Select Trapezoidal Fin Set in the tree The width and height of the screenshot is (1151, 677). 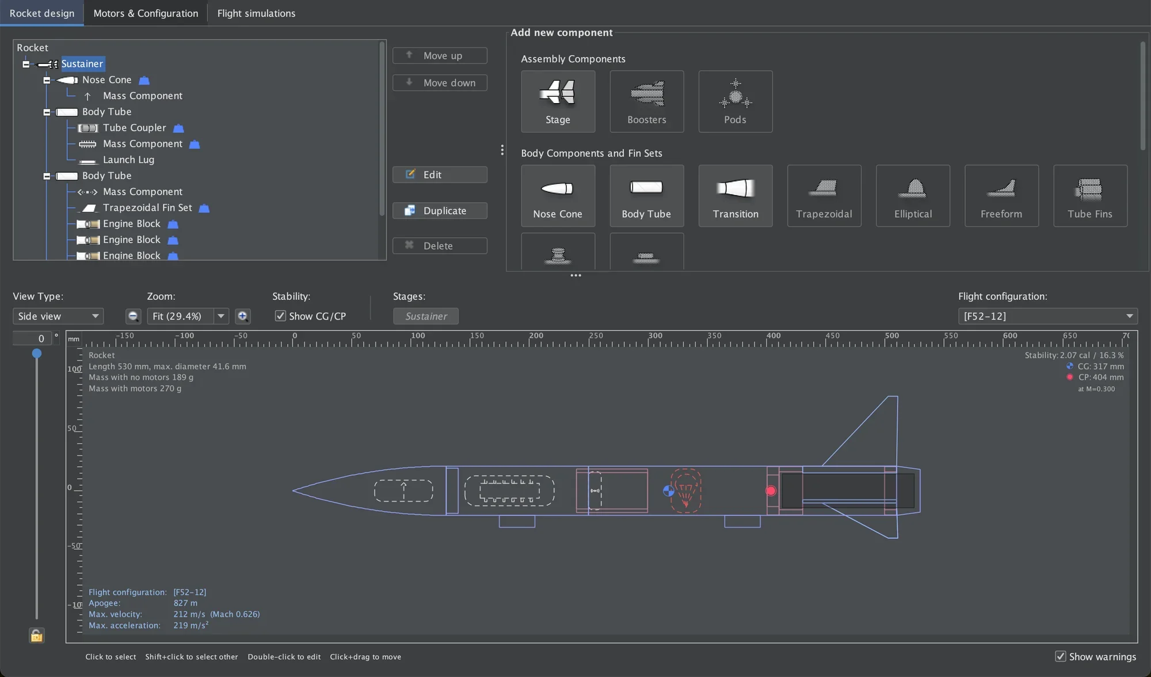click(147, 208)
